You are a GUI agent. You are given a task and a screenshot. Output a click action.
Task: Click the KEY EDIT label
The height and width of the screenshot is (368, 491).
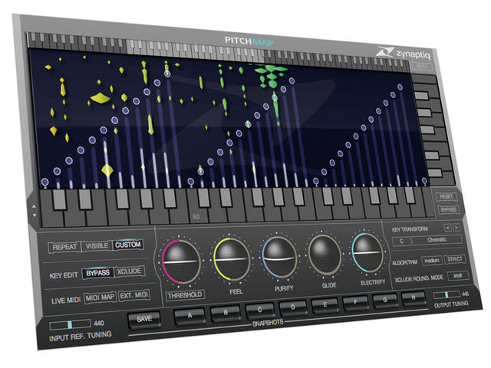(64, 276)
